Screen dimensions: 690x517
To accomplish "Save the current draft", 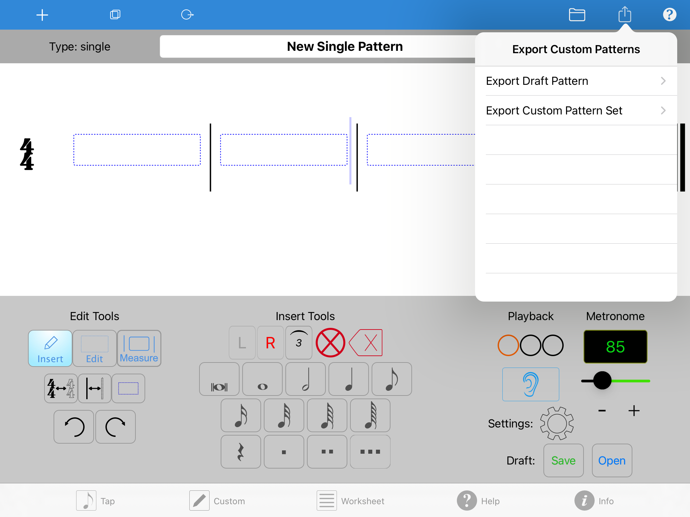I will click(563, 460).
